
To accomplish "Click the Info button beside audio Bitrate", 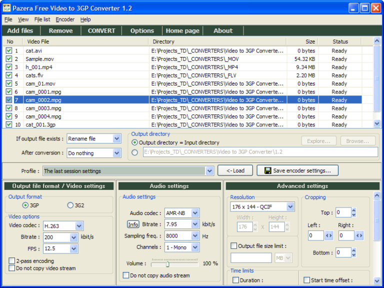I will pos(133,224).
